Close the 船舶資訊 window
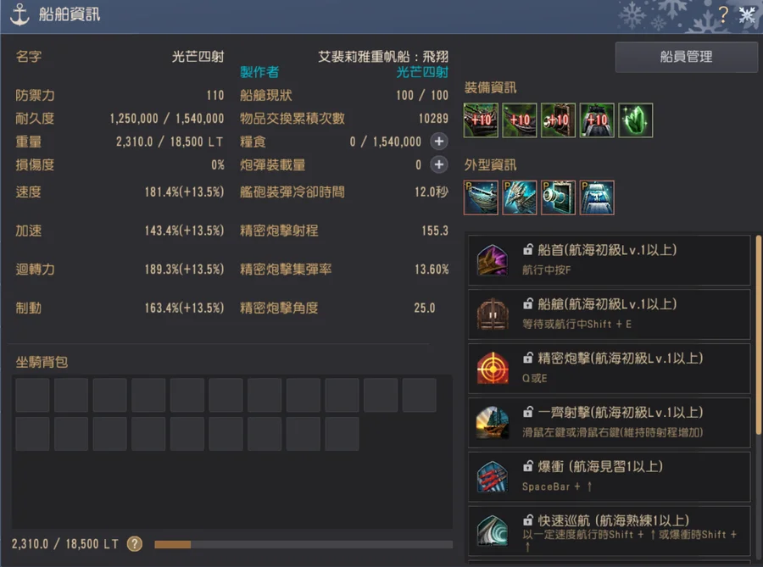The width and height of the screenshot is (763, 567). coord(747,15)
